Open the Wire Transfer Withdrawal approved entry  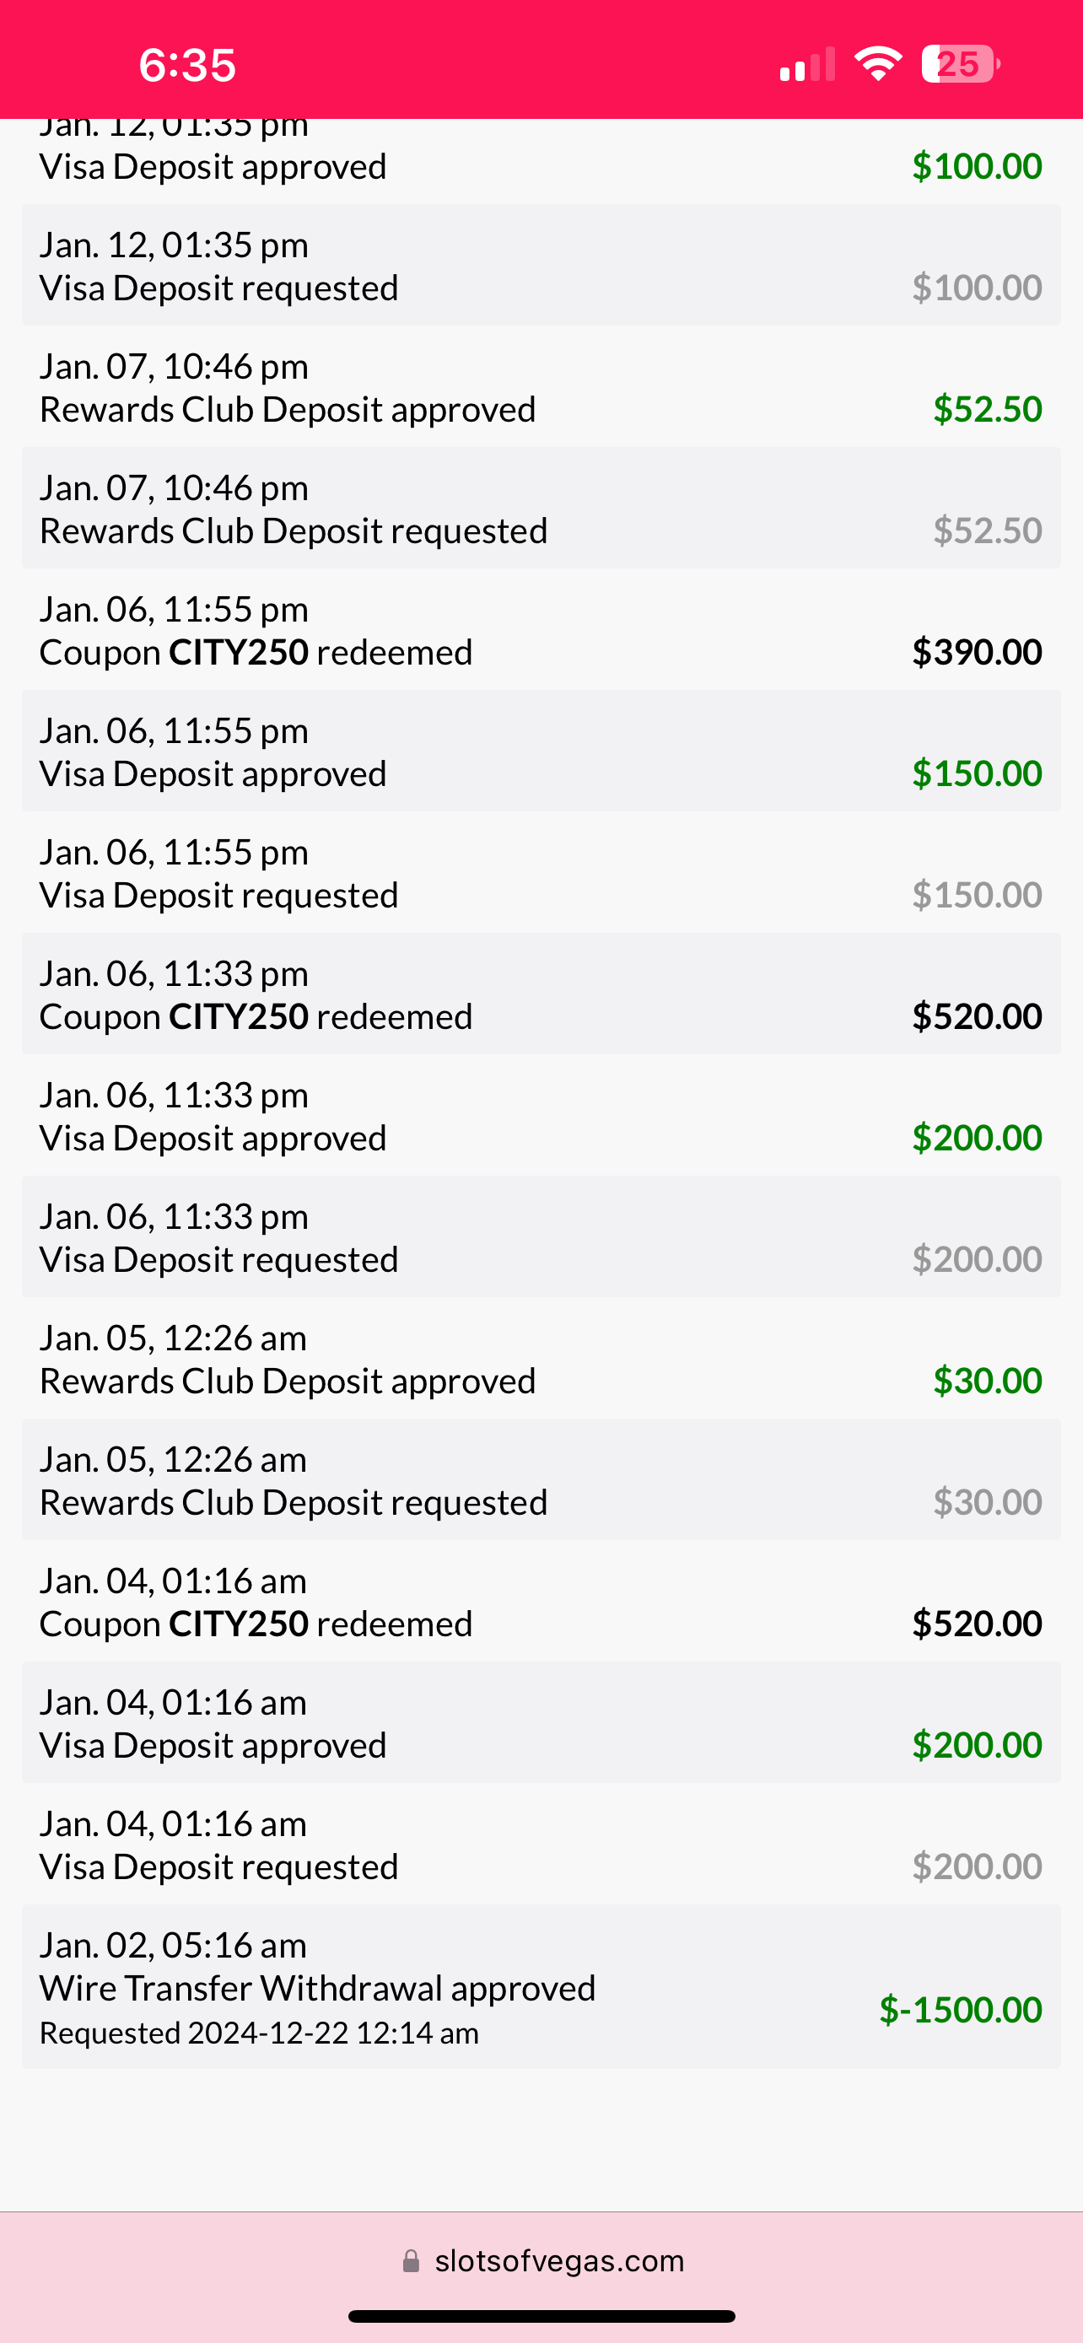click(540, 1987)
